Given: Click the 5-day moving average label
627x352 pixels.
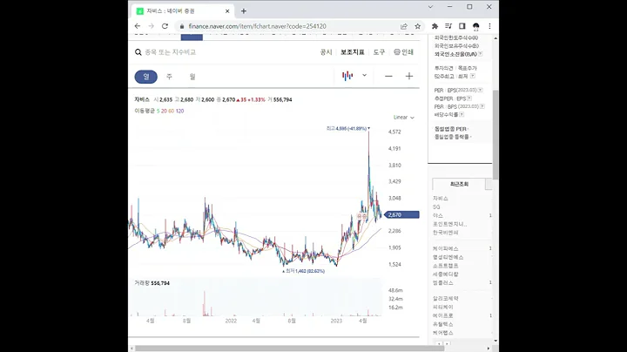Looking at the screenshot, I should [158, 112].
